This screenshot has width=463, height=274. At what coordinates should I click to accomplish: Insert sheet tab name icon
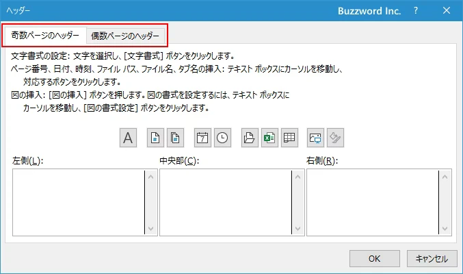tap(289, 138)
